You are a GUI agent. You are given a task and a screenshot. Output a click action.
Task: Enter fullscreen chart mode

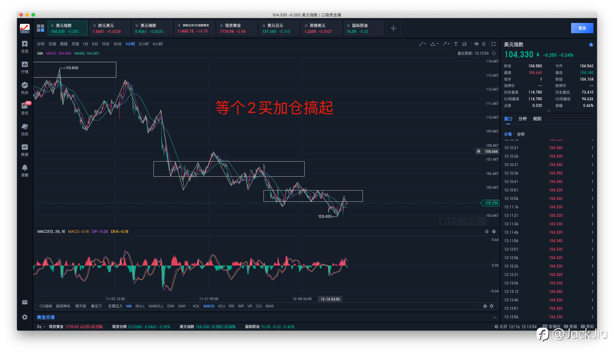coord(493,44)
